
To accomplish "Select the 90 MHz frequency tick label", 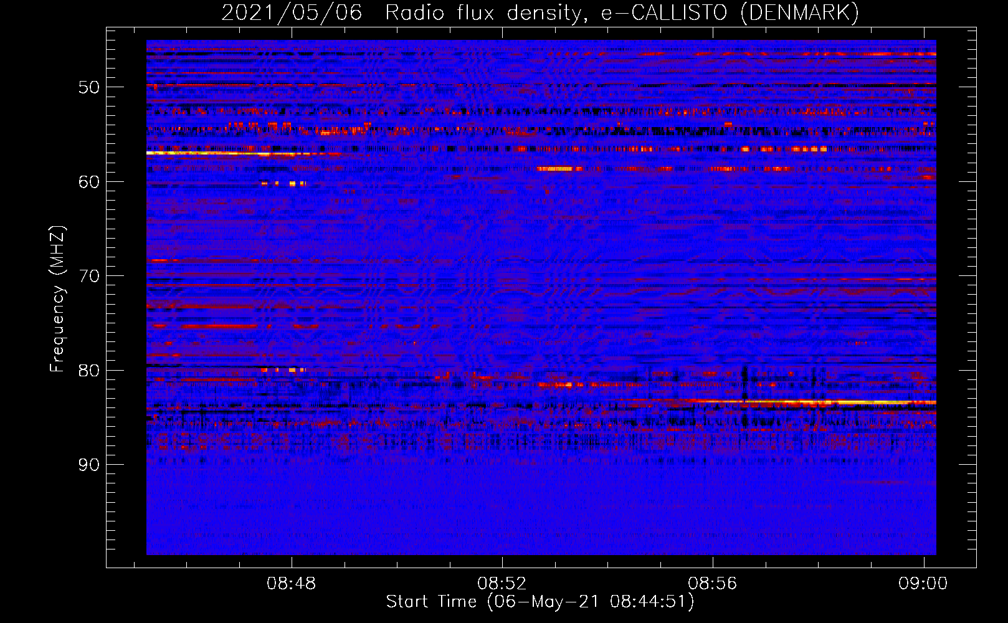I will (89, 465).
